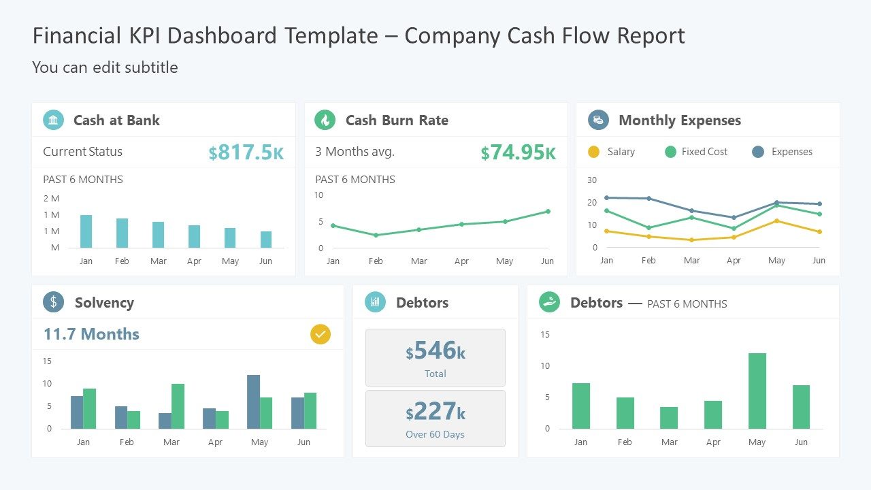Click the Cash at Bank bank icon
The image size is (871, 490).
point(53,120)
